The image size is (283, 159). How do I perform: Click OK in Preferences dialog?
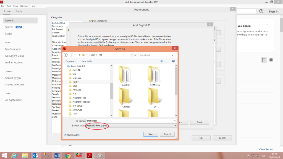201,138
